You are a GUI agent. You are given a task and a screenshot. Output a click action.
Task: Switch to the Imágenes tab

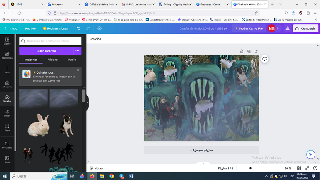coord(31,60)
